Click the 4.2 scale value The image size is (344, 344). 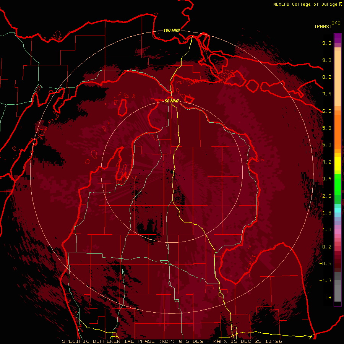tap(327, 162)
